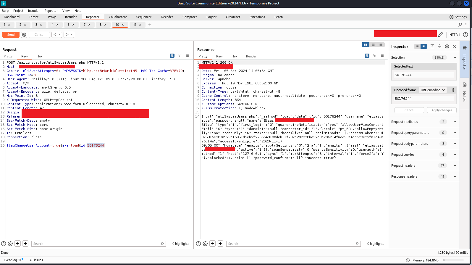Toggle non-printable characters in Request editor
The height and width of the screenshot is (265, 472).
tap(180, 56)
